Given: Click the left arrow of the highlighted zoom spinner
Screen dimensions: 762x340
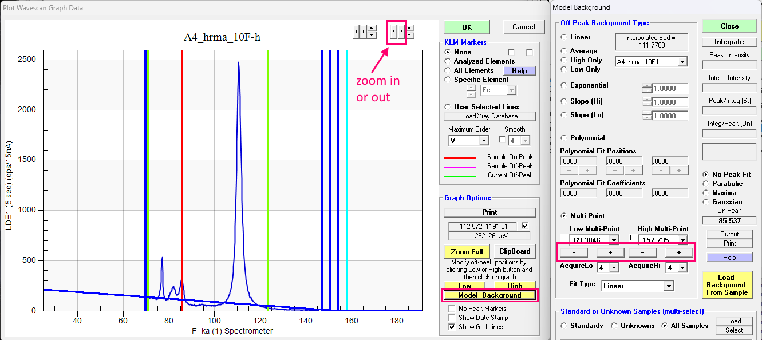Looking at the screenshot, I should point(393,31).
